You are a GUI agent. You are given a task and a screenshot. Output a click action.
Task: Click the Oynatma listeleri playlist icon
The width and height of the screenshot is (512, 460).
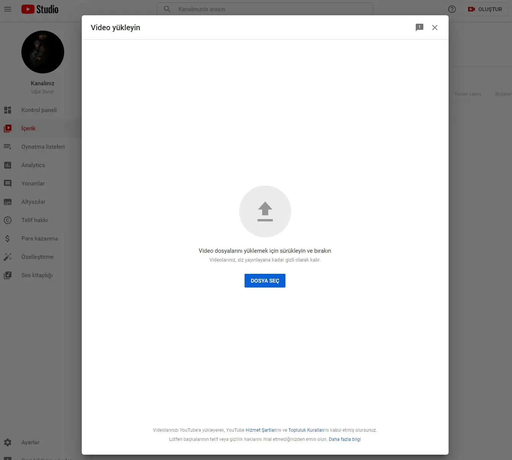click(x=8, y=147)
